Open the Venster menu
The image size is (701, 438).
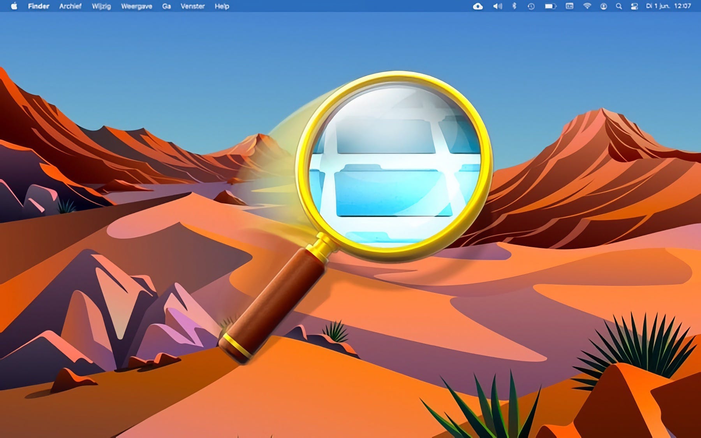tap(193, 6)
